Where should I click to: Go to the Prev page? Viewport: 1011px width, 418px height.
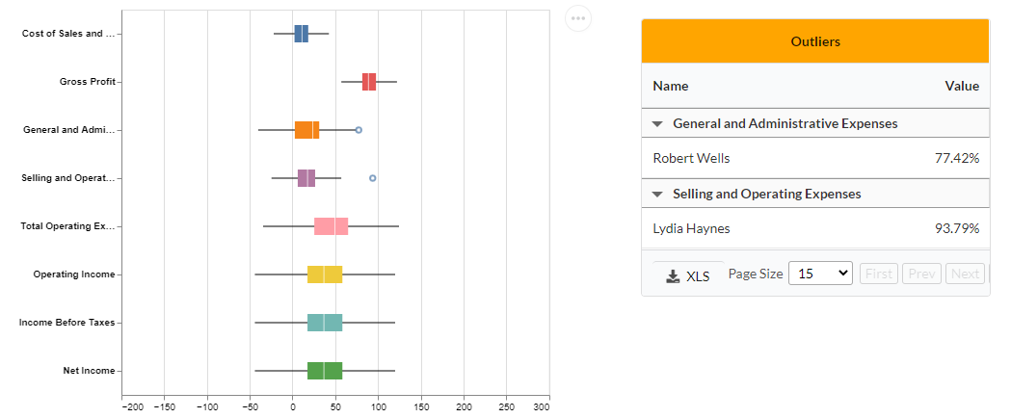[924, 274]
